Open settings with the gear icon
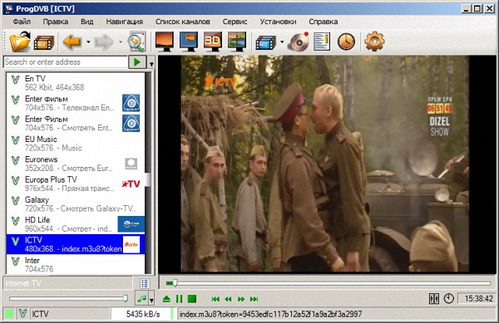The height and width of the screenshot is (323, 499). (374, 42)
